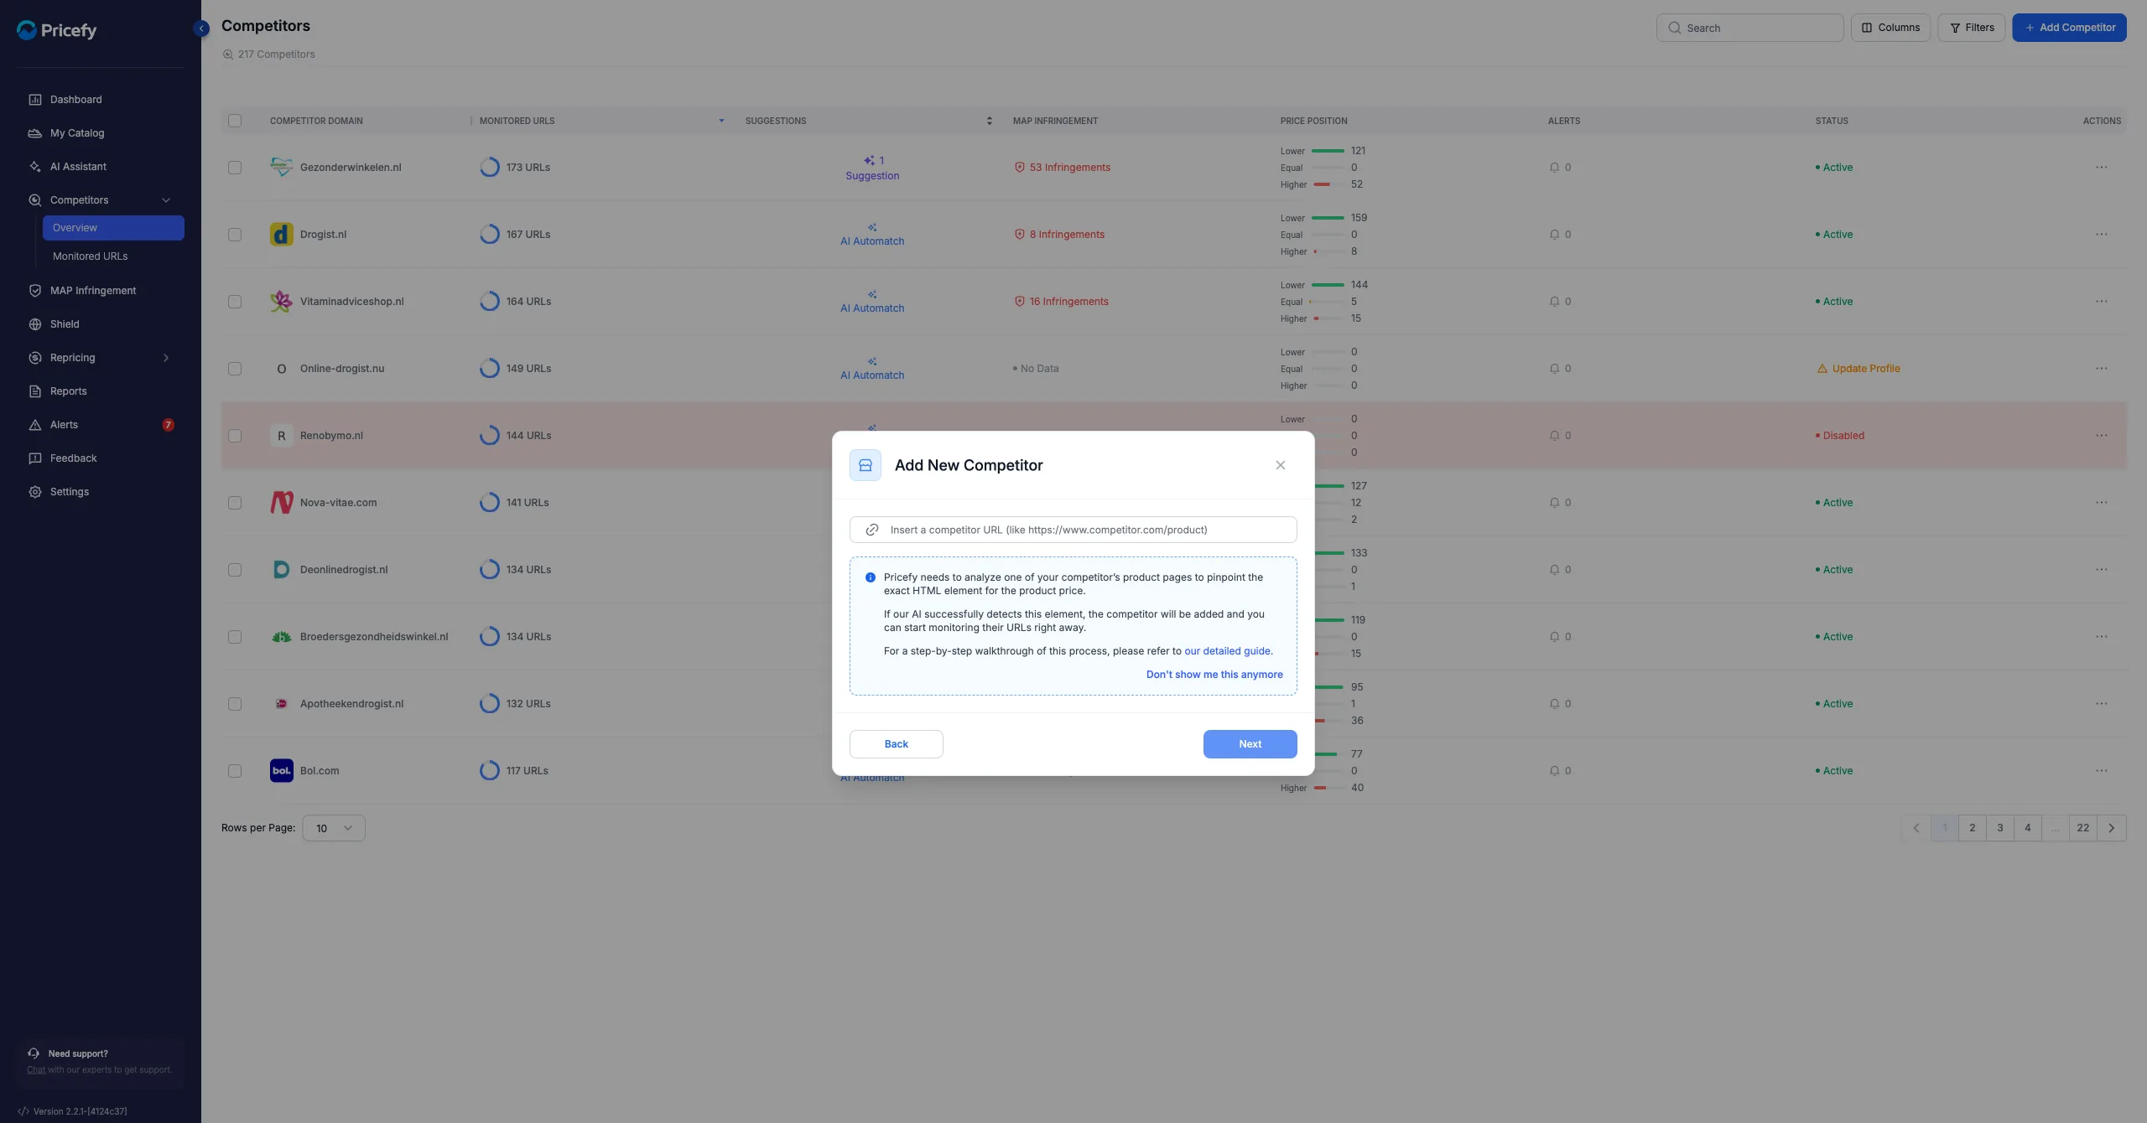Click the Settings gear icon

pyautogui.click(x=35, y=492)
